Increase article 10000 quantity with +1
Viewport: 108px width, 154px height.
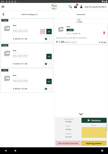(x=49, y=32)
